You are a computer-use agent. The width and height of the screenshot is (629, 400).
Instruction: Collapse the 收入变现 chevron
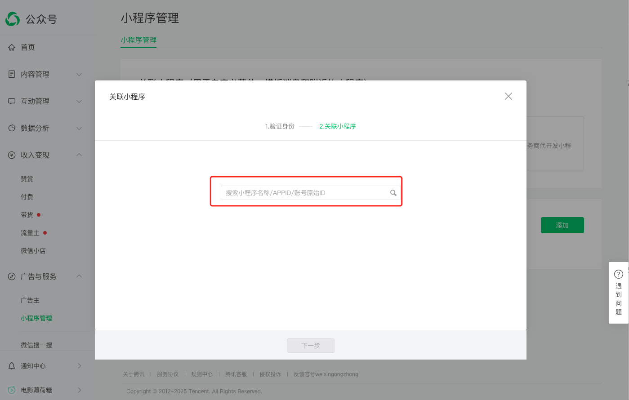(79, 155)
